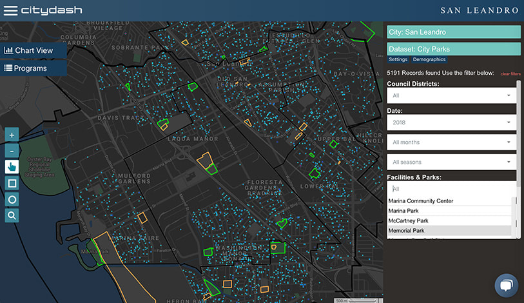Open the chat bubble widget
Viewport: 524px width, 303px height.
pos(507,286)
